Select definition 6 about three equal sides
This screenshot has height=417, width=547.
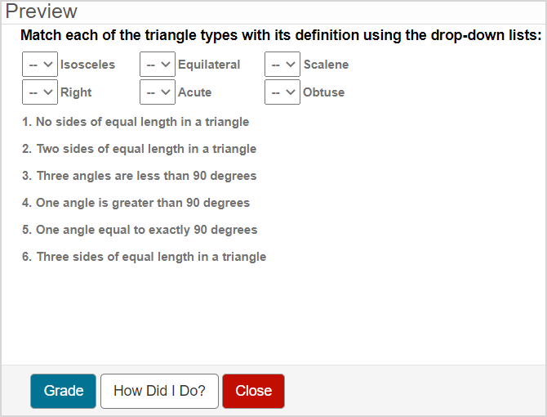click(144, 257)
